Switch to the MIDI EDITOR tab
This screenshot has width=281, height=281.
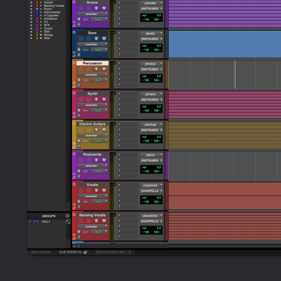pyautogui.click(x=41, y=252)
